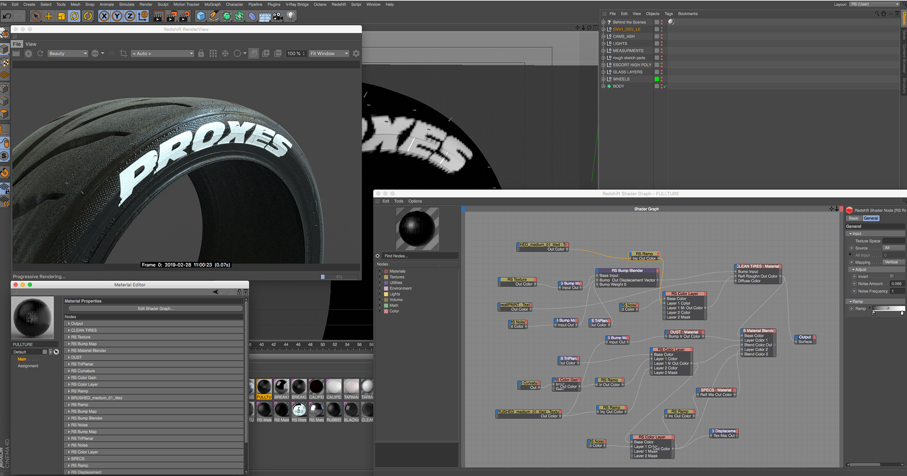Toggle visibility dots for CAMS_ASH

pyautogui.click(x=662, y=36)
